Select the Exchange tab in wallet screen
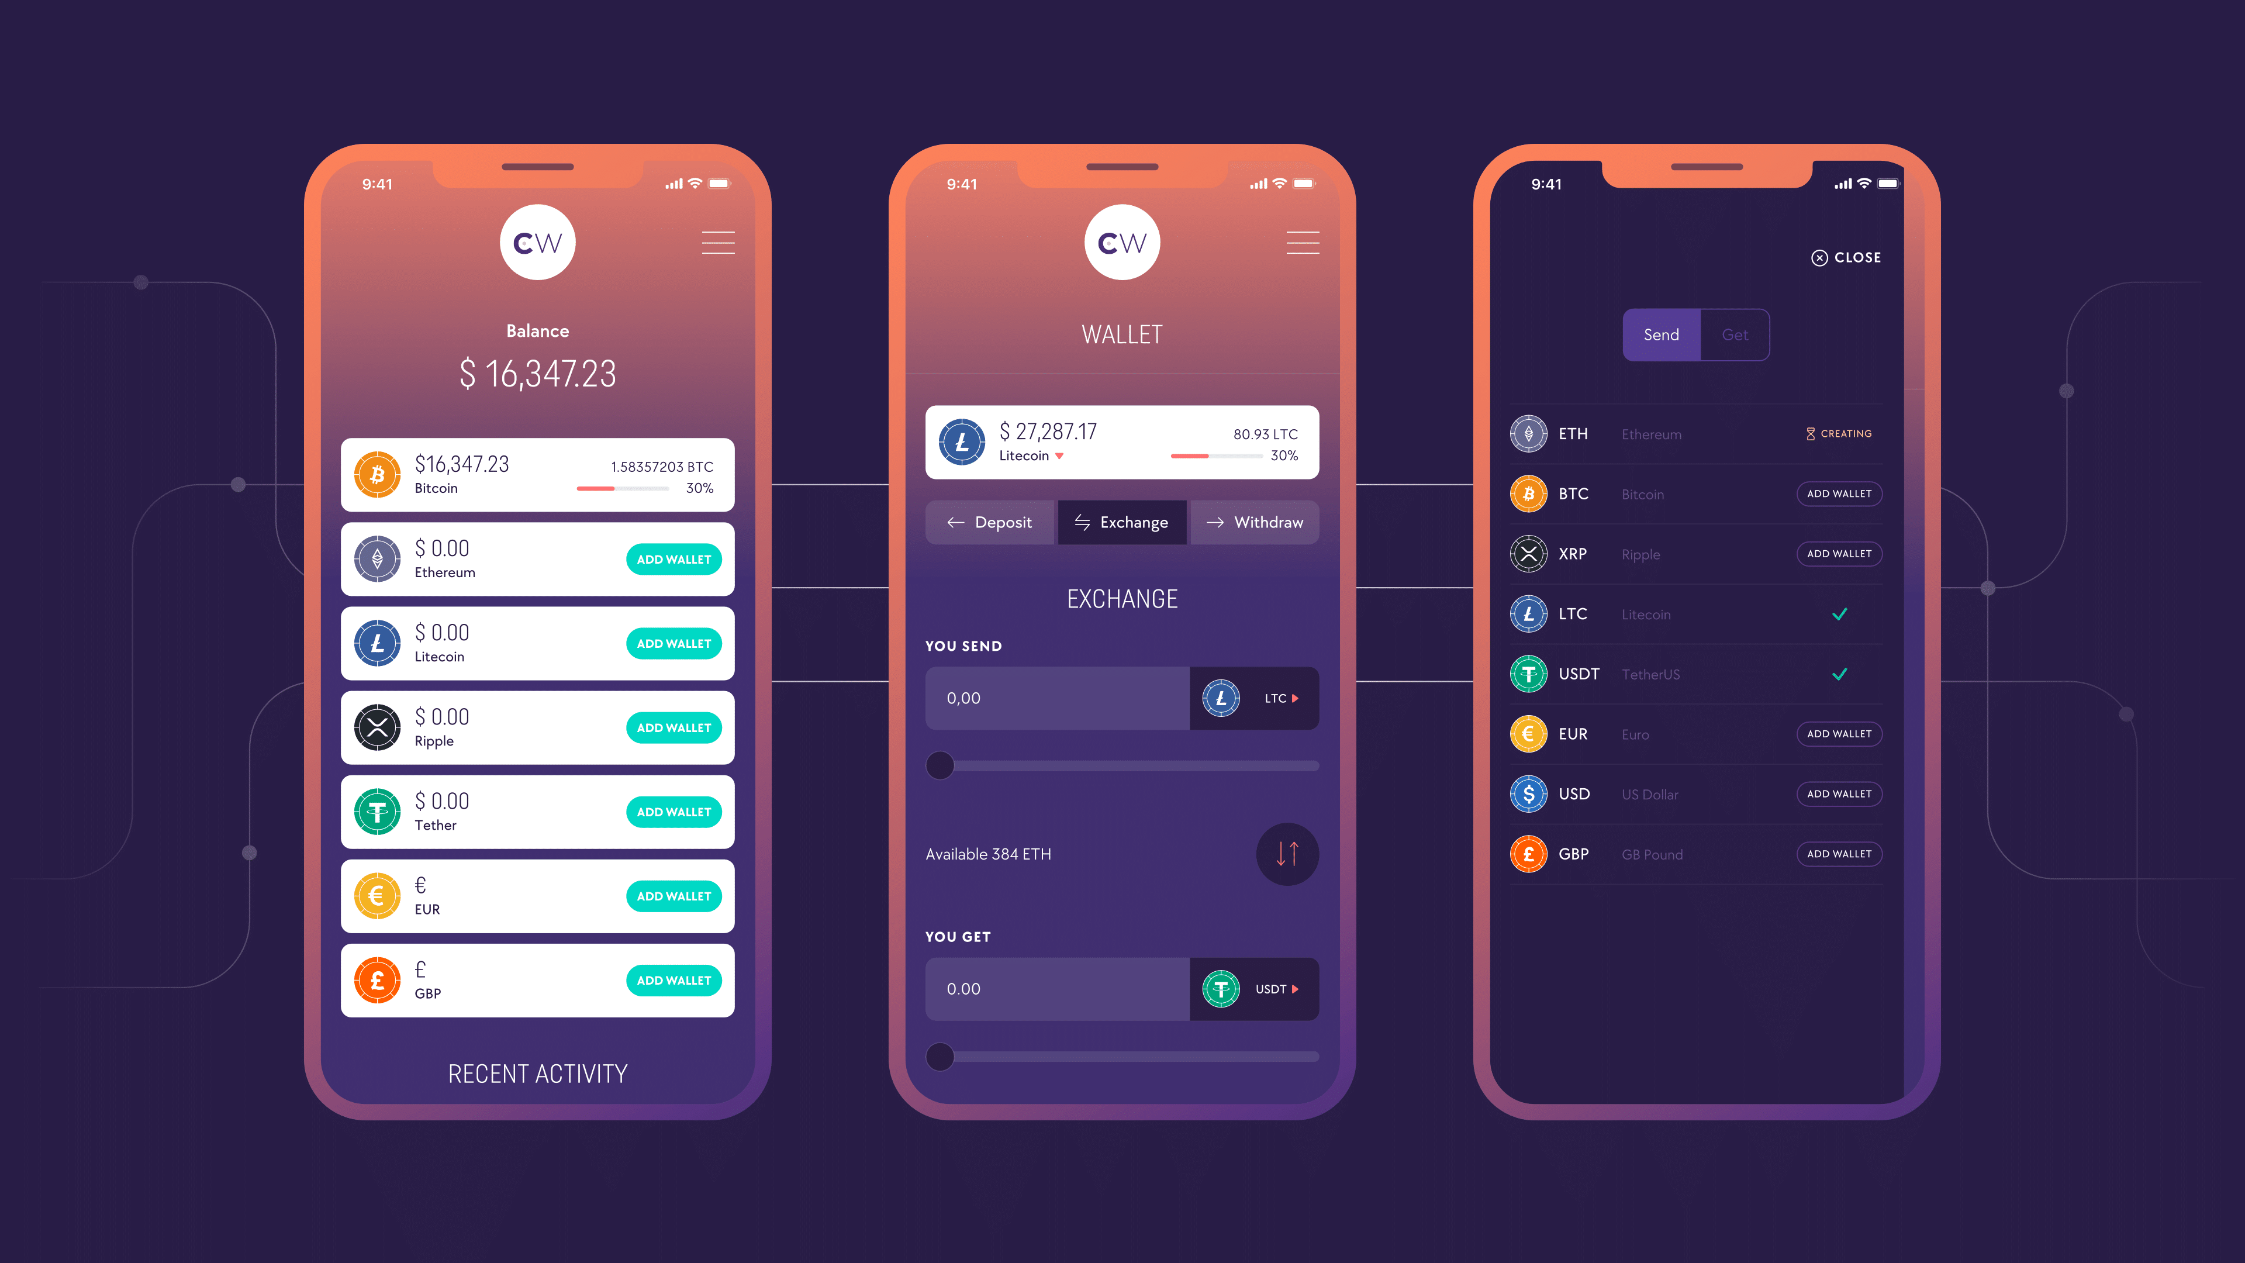Viewport: 2245px width, 1263px height. point(1120,521)
